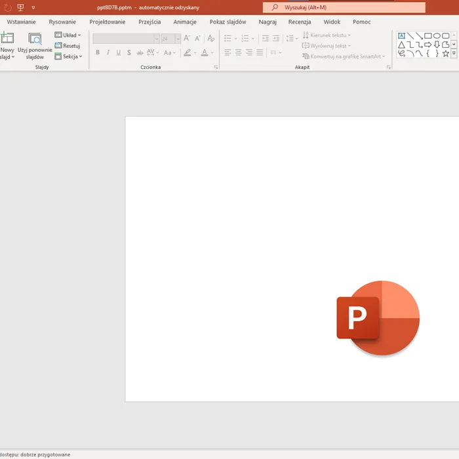
Task: Toggle underline formatting
Action: (x=119, y=52)
